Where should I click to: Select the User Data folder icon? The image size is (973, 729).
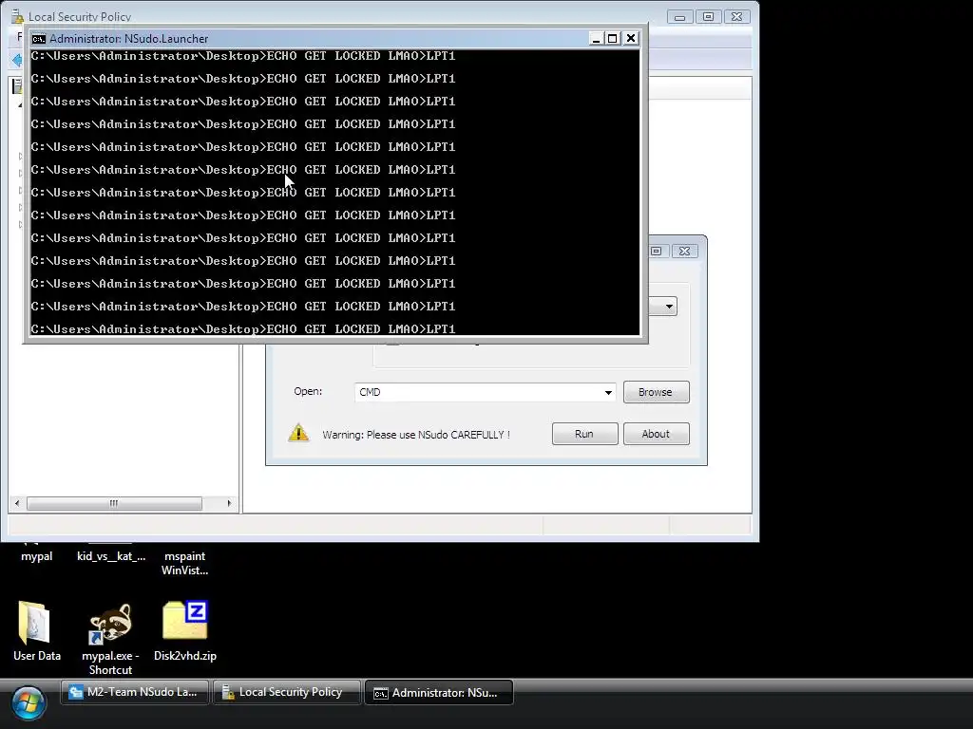34,623
